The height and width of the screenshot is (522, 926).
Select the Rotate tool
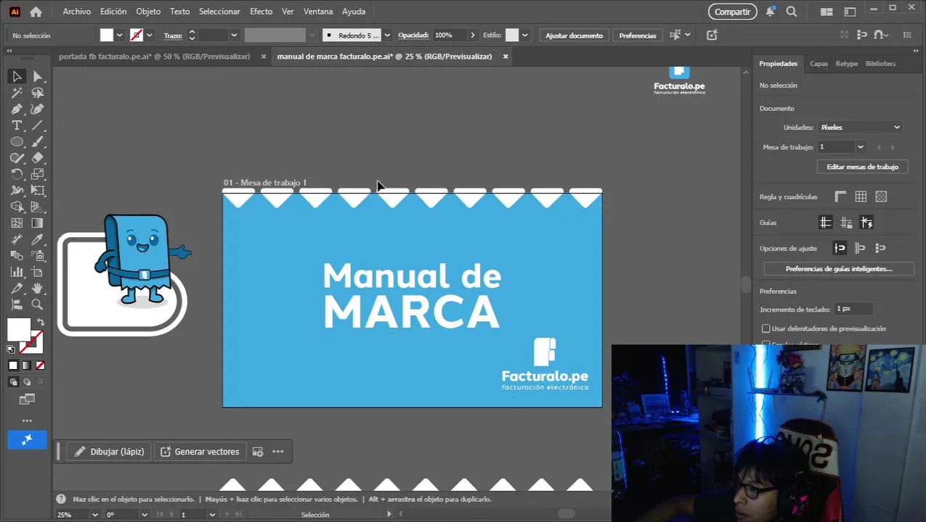pos(17,174)
